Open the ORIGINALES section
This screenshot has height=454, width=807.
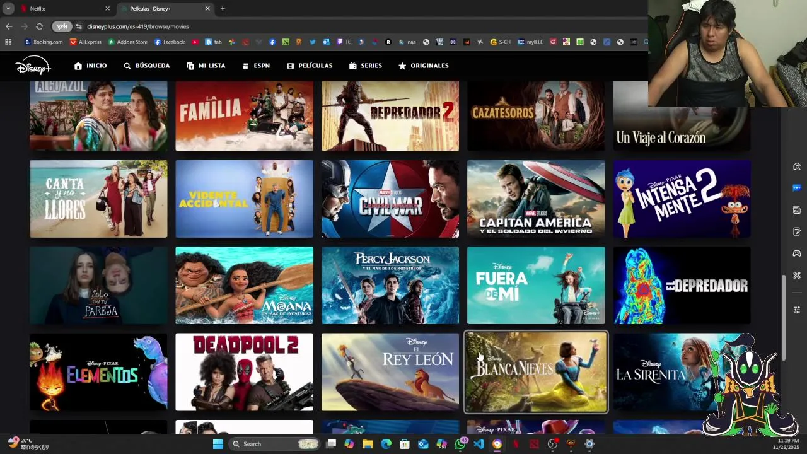pyautogui.click(x=423, y=66)
